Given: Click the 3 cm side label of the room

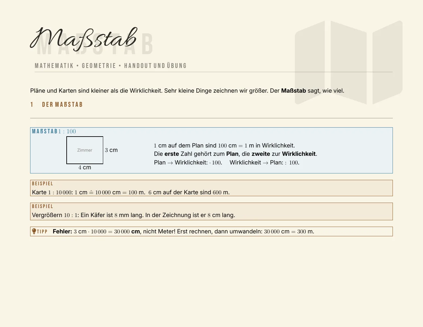Looking at the screenshot, I should pos(111,150).
